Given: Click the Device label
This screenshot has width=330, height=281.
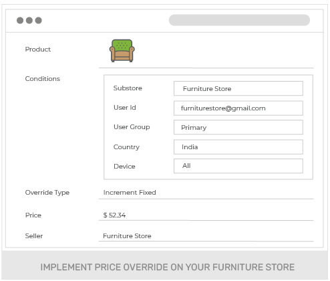Looking at the screenshot, I should (124, 167).
